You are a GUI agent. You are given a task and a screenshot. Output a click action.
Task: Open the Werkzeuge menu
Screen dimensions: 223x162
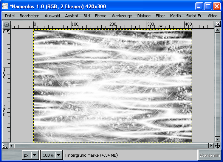point(122,16)
